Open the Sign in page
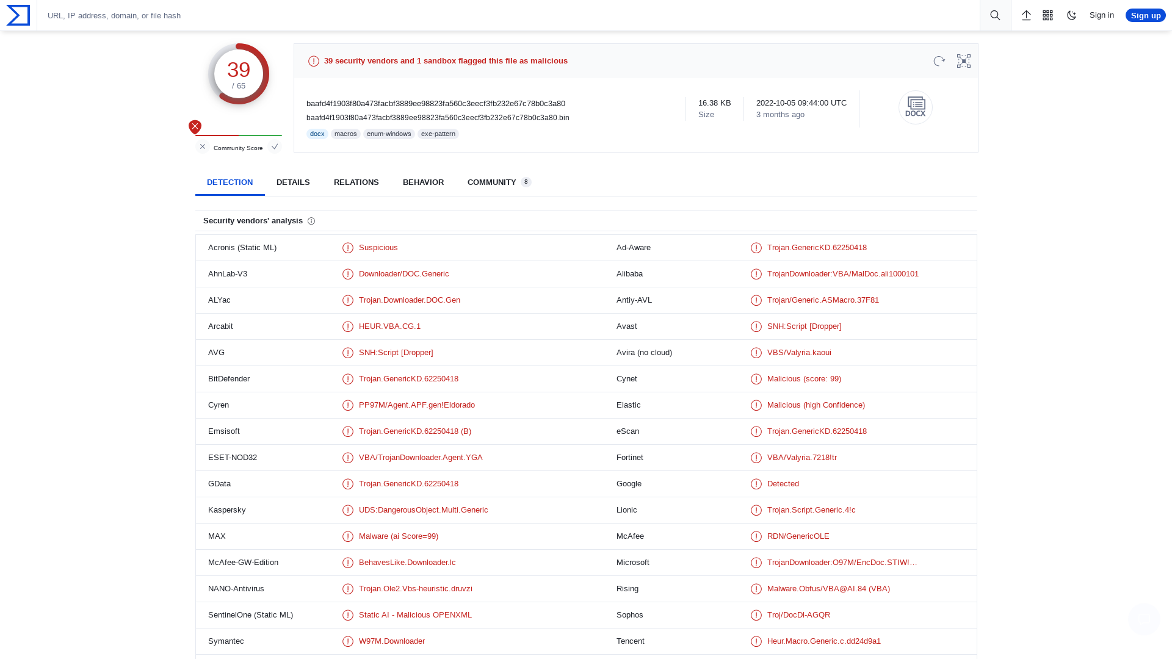Viewport: 1172px width, 659px height. (x=1102, y=15)
